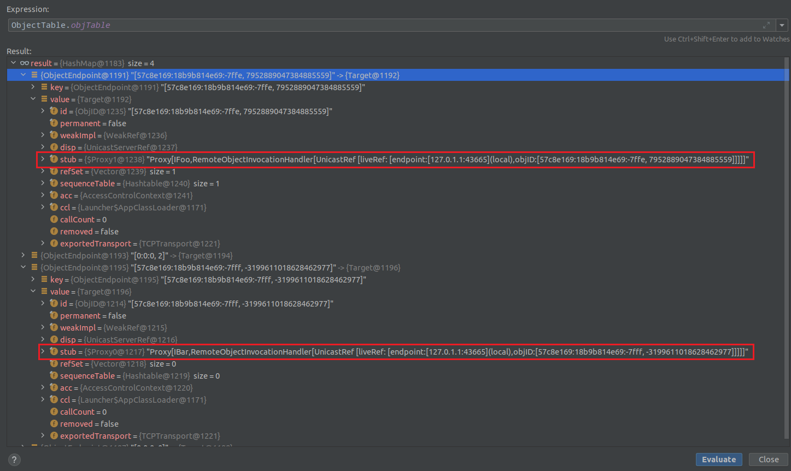Click the field icon of sequenceTable Hashtable@1240
791x471 pixels.
click(54, 184)
